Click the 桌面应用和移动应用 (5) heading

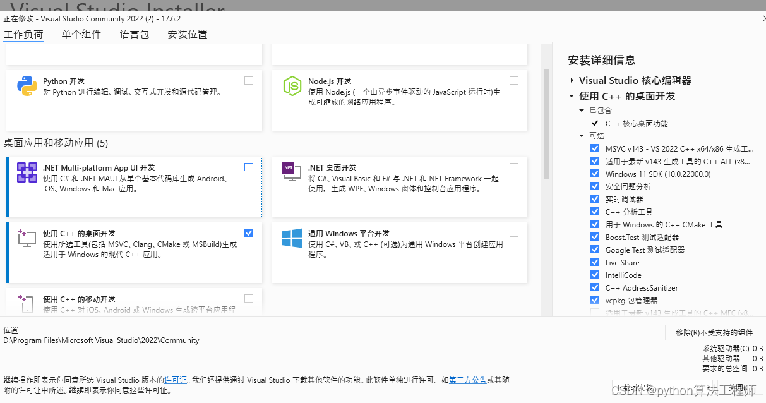pos(56,143)
